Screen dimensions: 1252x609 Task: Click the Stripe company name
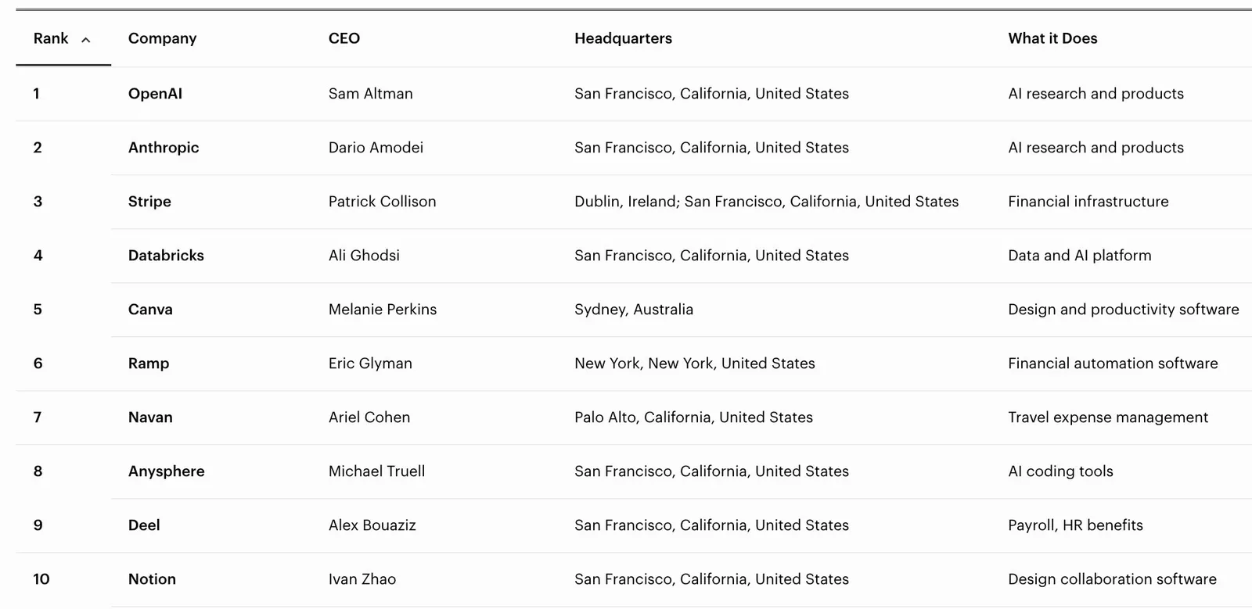click(x=149, y=202)
